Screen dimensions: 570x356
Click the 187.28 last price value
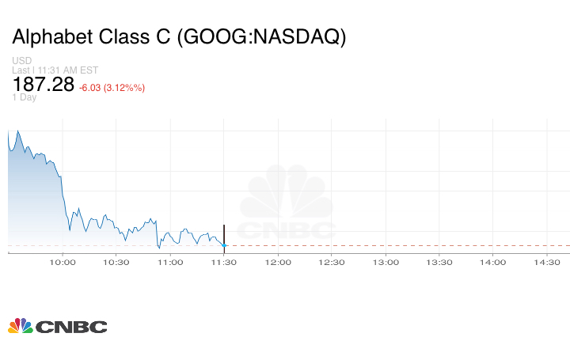[x=42, y=85]
